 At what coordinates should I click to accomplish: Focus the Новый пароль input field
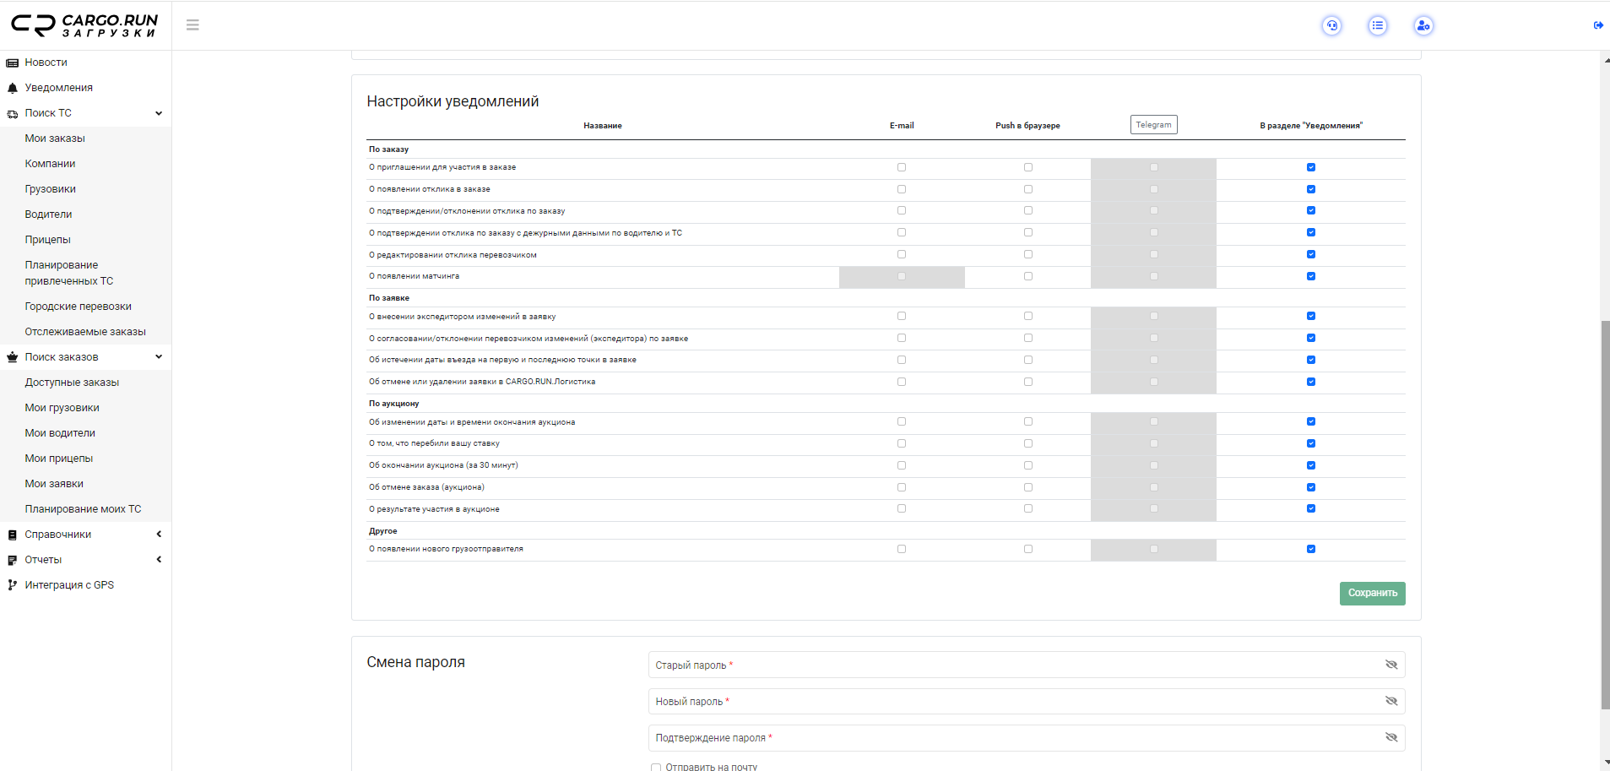[x=1027, y=701]
